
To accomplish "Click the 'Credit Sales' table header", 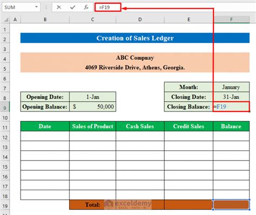I will pyautogui.click(x=188, y=126).
